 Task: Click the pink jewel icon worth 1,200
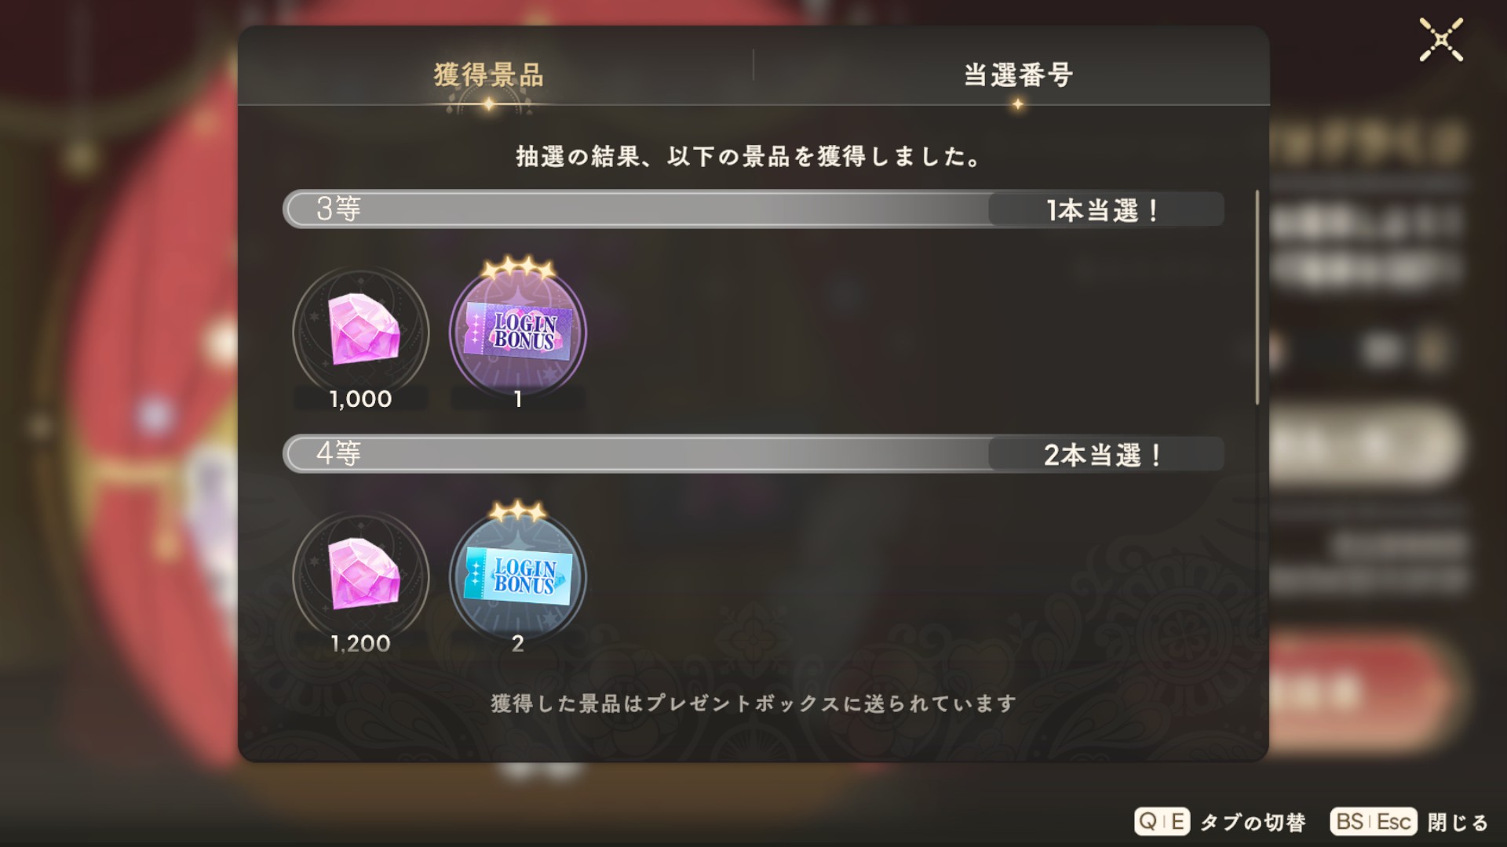pos(361,578)
